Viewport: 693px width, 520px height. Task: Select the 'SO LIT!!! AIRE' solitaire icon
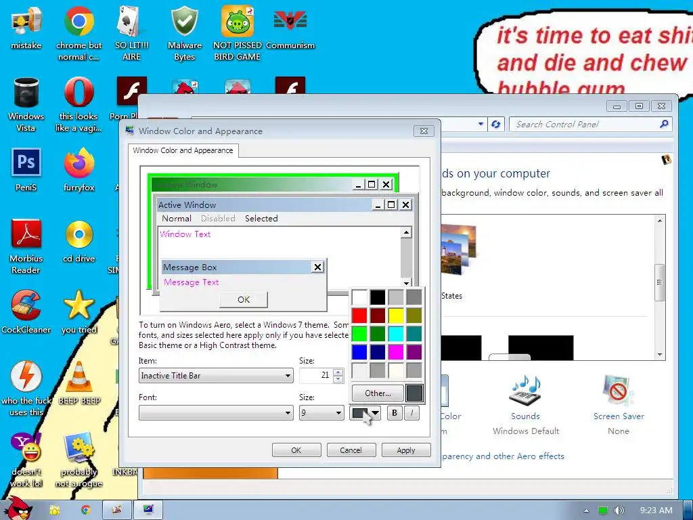coord(132,33)
